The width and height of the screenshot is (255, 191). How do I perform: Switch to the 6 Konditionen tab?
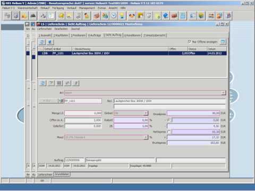click(132, 36)
